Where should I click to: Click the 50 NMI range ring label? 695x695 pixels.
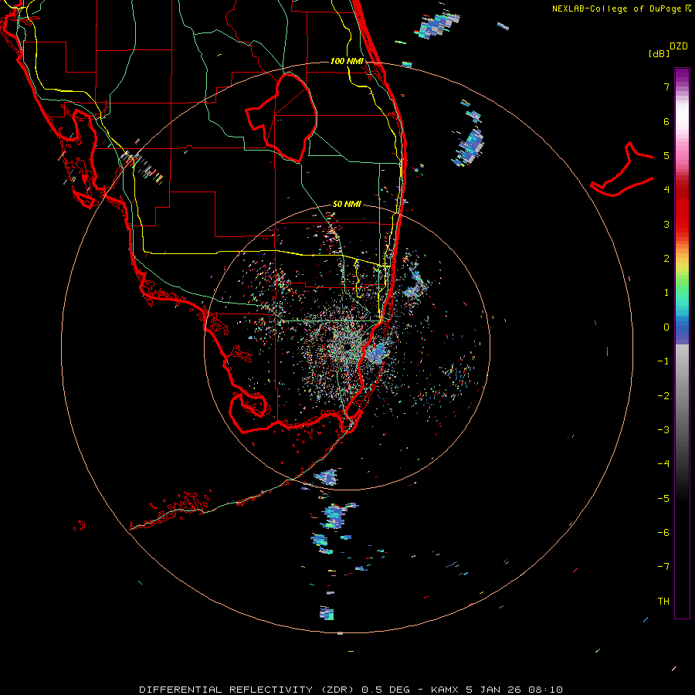click(x=347, y=204)
